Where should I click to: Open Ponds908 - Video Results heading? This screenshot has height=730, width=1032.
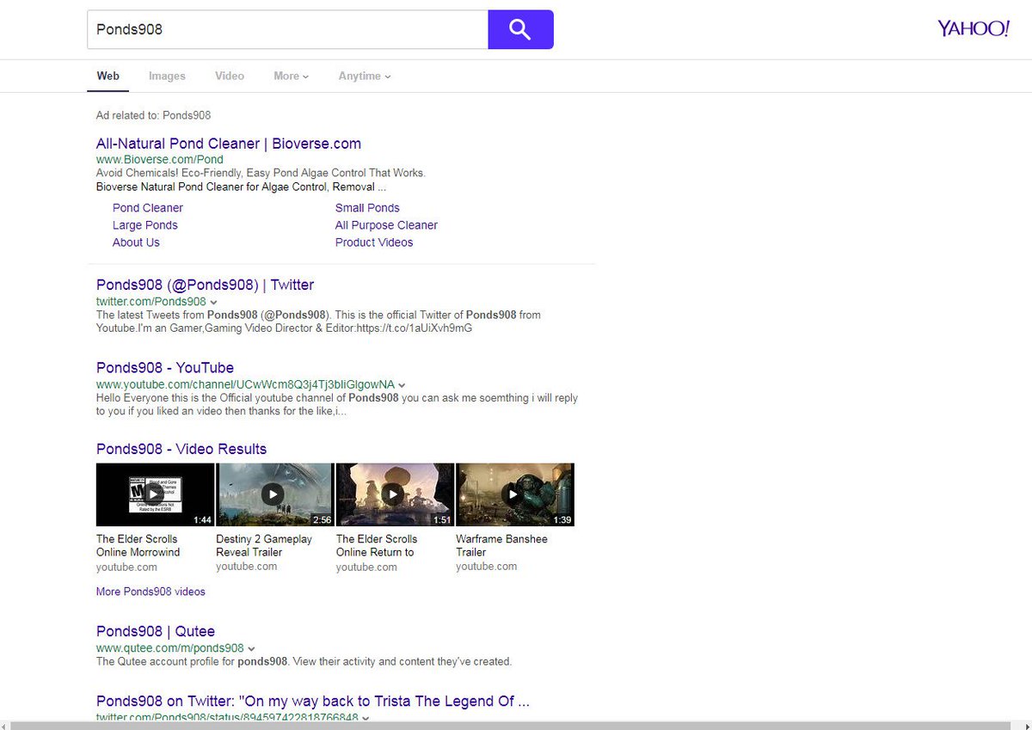click(181, 449)
